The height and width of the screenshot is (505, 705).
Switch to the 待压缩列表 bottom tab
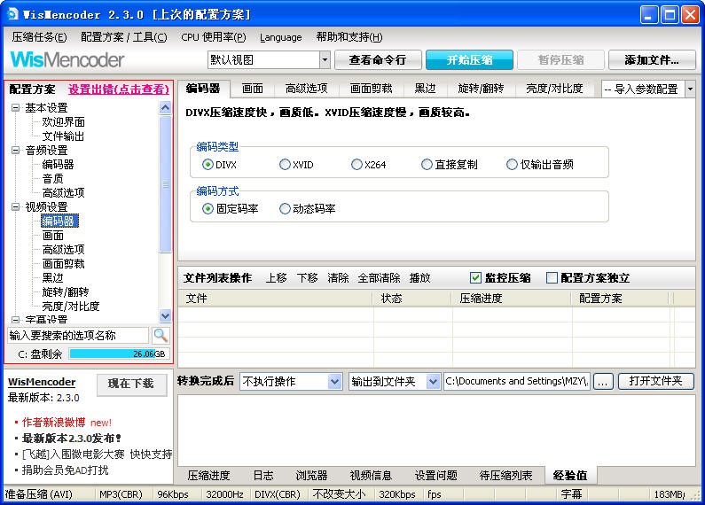click(x=505, y=476)
